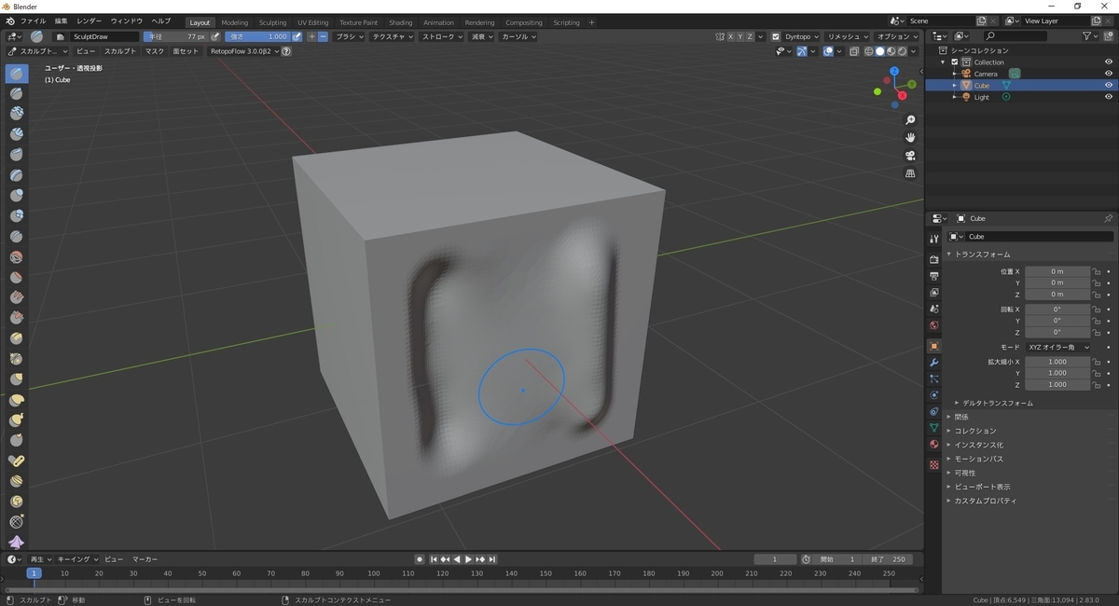
Task: Hide the Cube with its eye icon
Action: (1109, 85)
